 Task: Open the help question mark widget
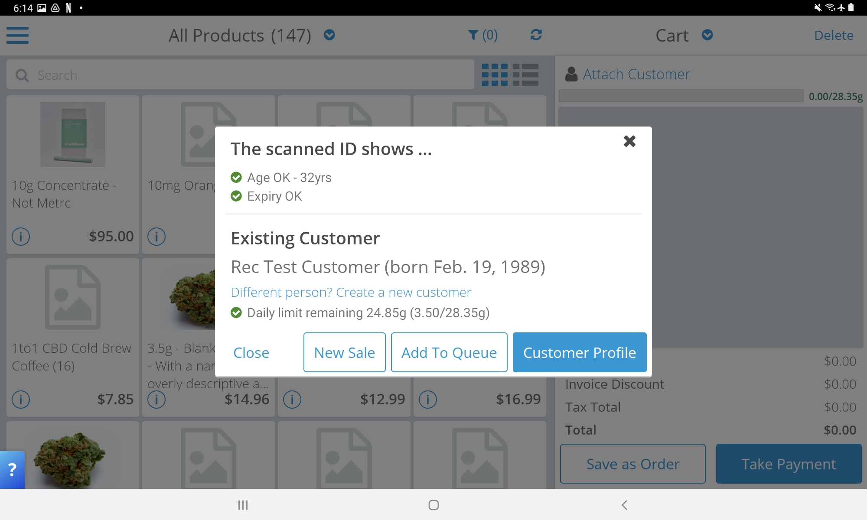click(12, 470)
